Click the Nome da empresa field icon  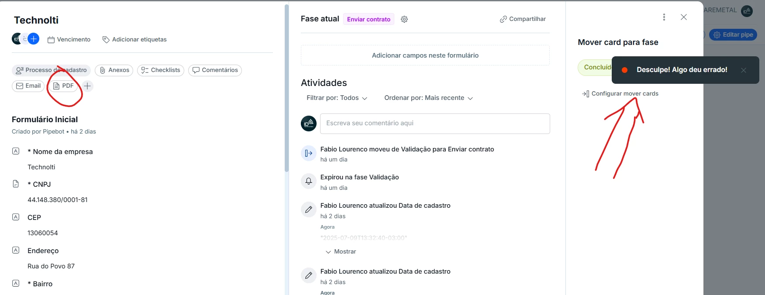(x=16, y=151)
